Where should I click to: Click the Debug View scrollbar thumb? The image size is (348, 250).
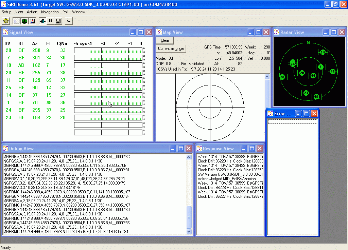189,217
